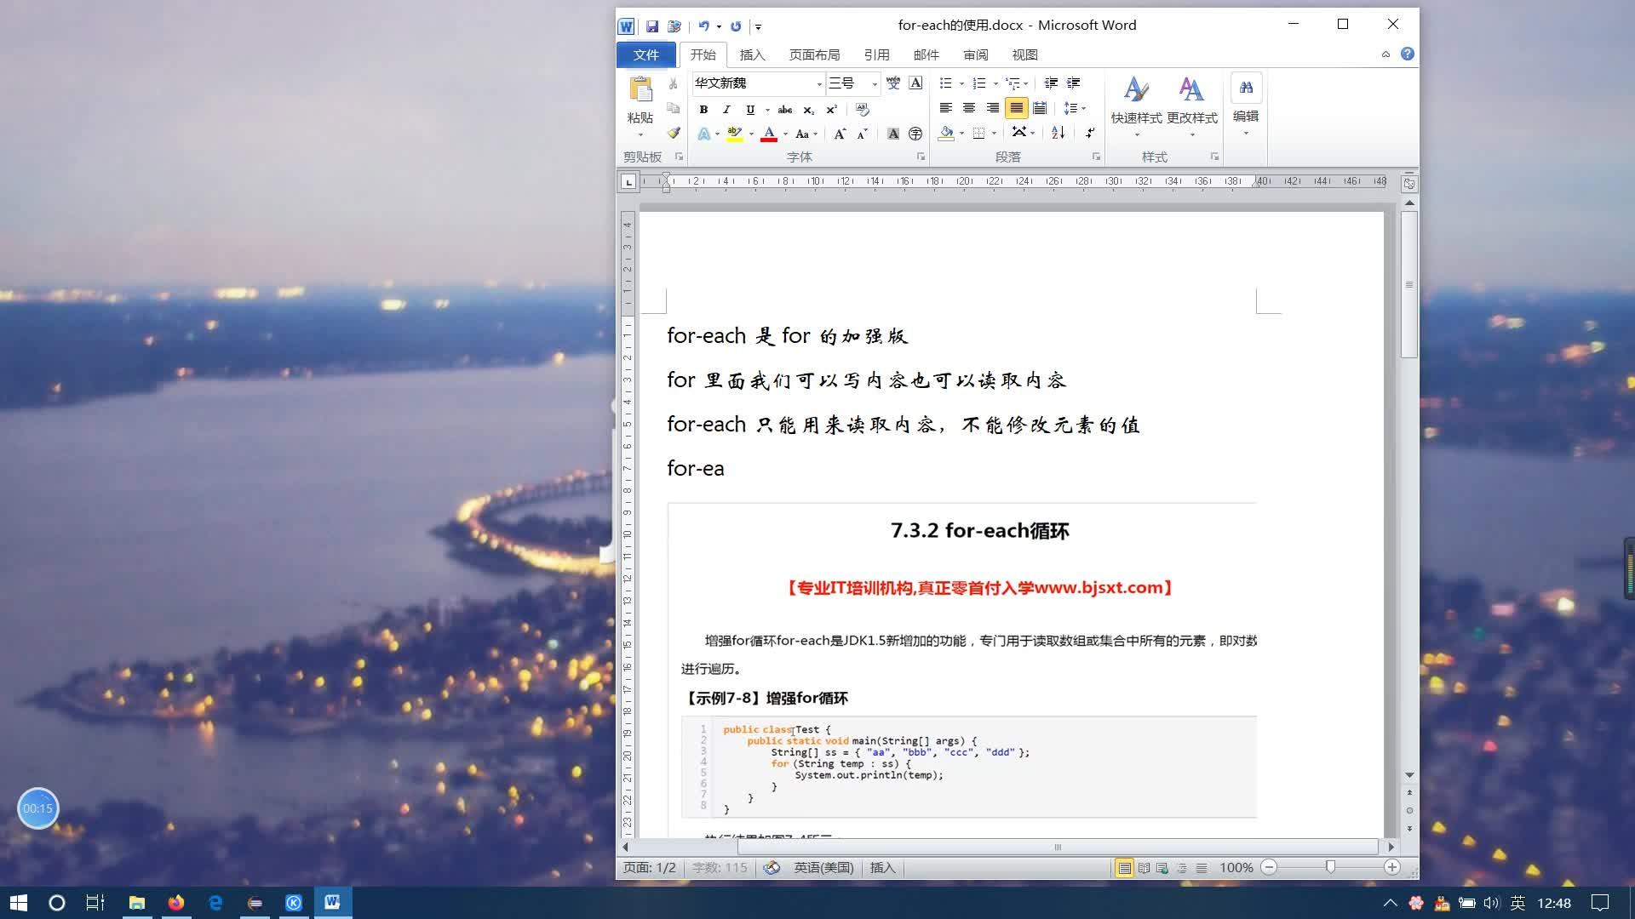This screenshot has width=1635, height=919.
Task: Switch to the 插入 ribbon tab
Action: 753,54
